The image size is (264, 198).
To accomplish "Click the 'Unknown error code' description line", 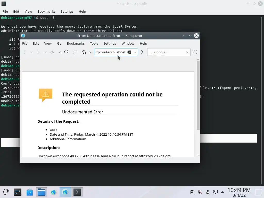I will point(104,156).
